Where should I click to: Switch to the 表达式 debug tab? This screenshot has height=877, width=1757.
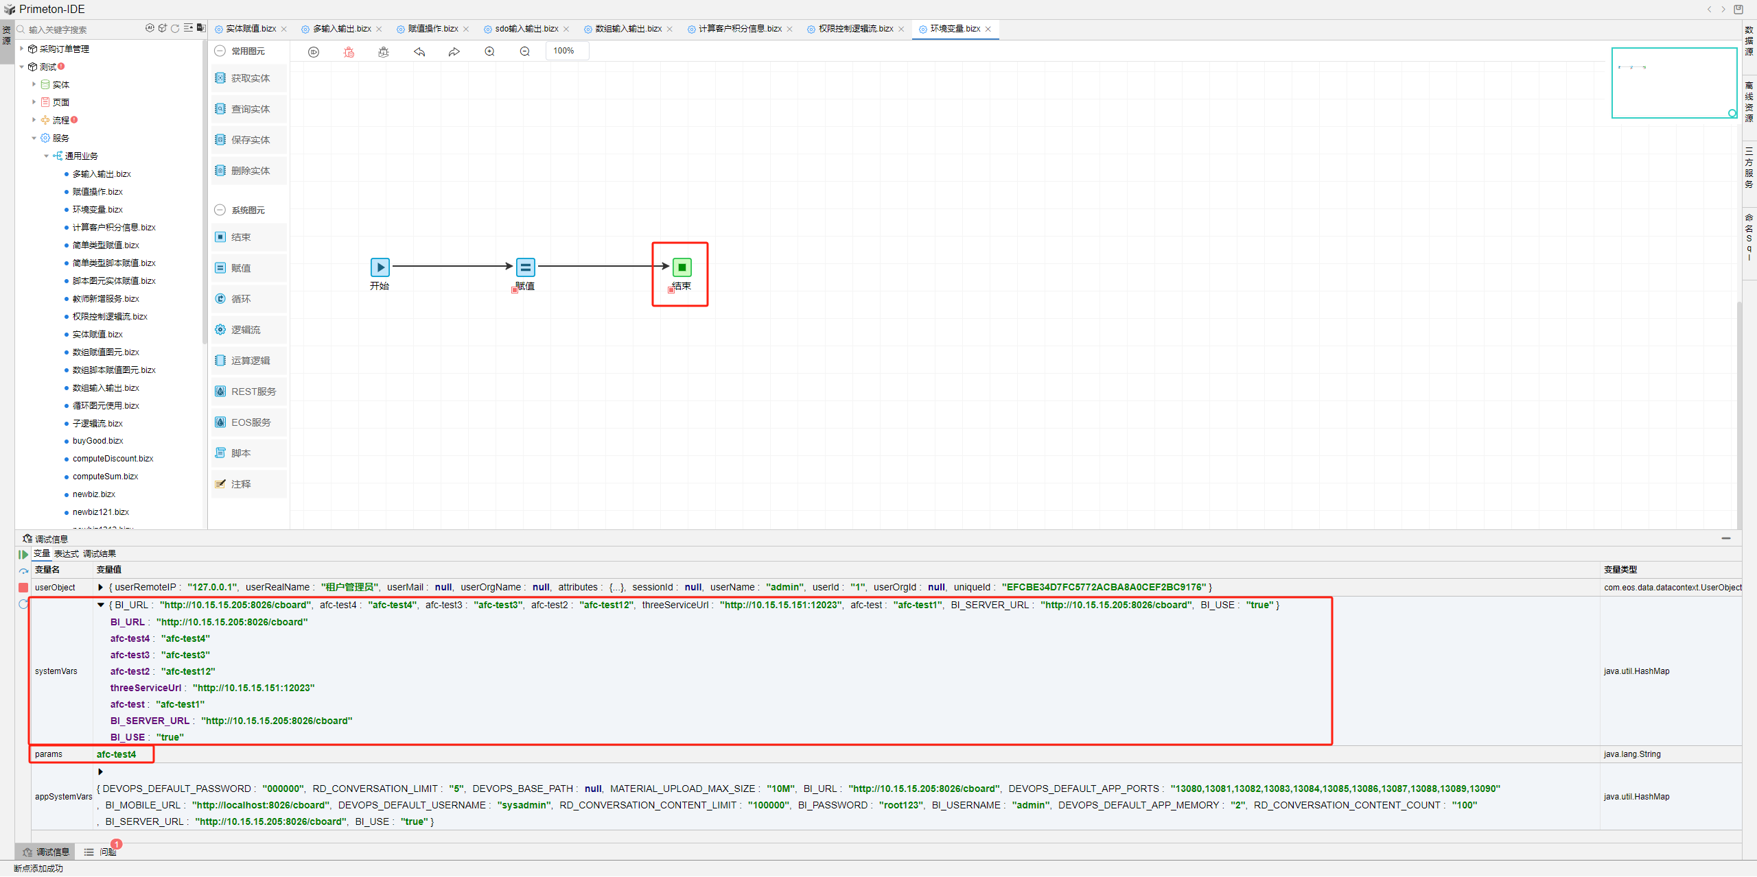66,554
